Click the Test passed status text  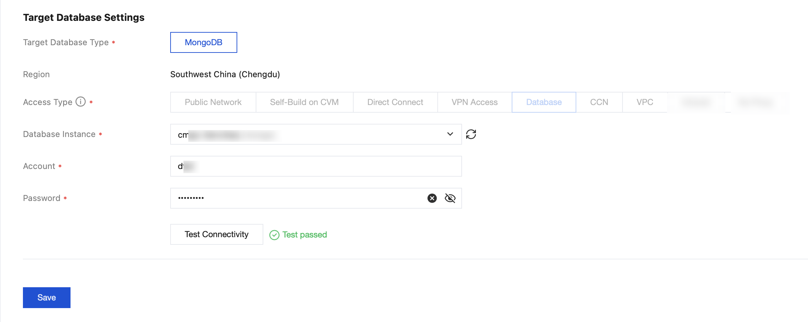click(x=305, y=235)
